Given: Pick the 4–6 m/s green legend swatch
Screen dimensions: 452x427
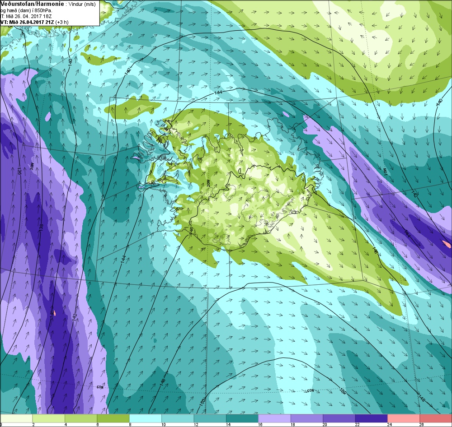Looking at the screenshot, I should [x=81, y=418].
